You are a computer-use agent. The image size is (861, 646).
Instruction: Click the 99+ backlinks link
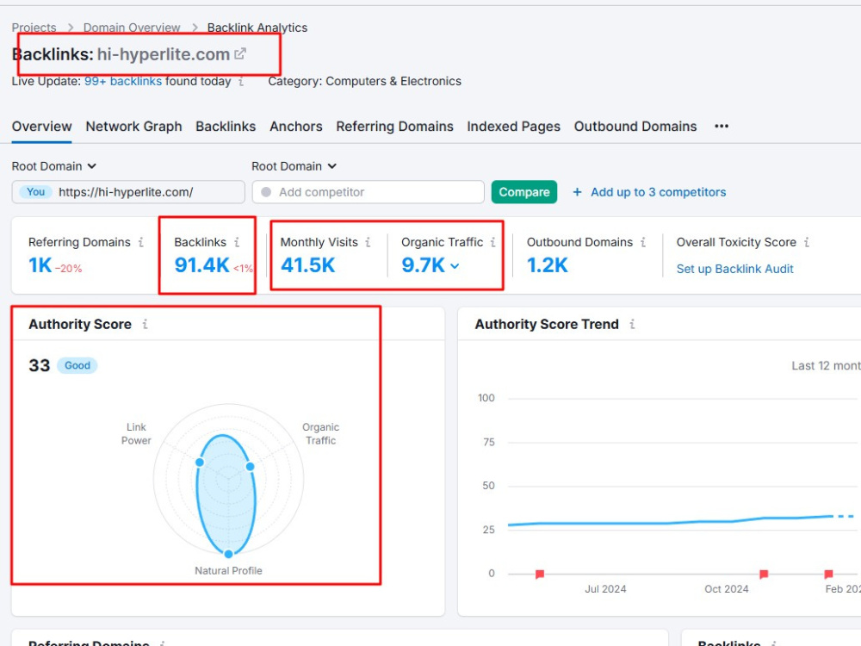pyautogui.click(x=123, y=81)
